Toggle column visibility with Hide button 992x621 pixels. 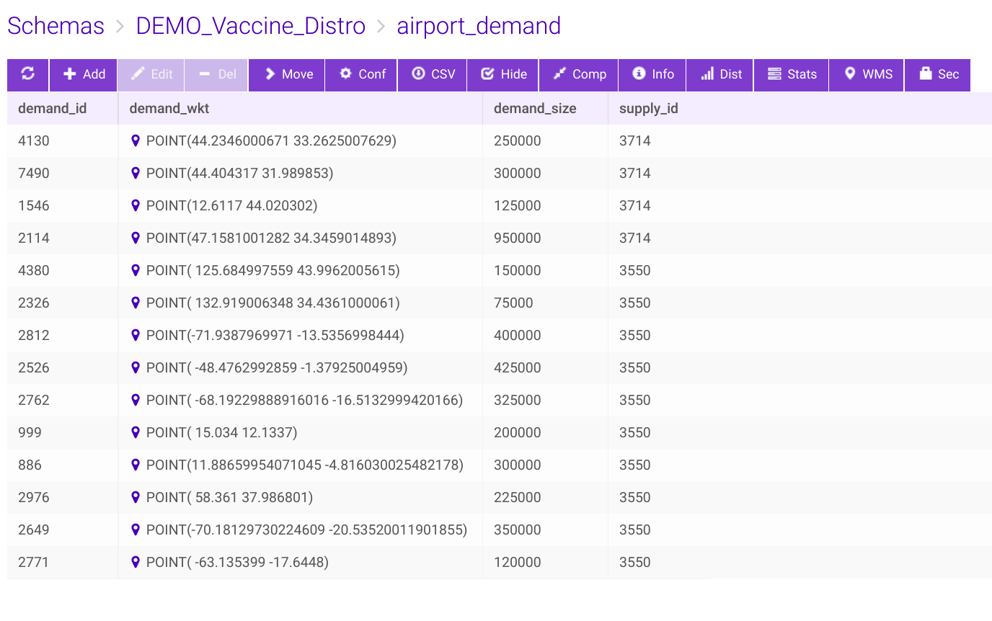(503, 74)
